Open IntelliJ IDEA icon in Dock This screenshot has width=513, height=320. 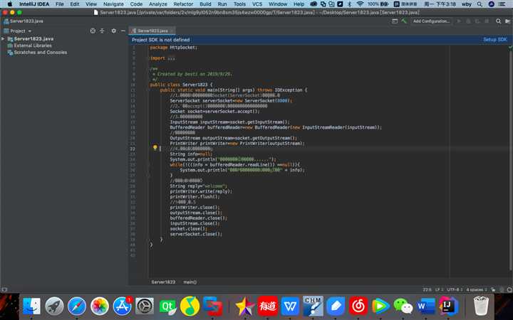[448, 306]
